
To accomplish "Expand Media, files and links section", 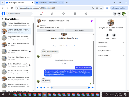I will point(111,51).
